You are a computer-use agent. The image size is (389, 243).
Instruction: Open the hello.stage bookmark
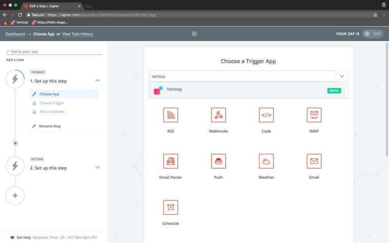point(50,22)
